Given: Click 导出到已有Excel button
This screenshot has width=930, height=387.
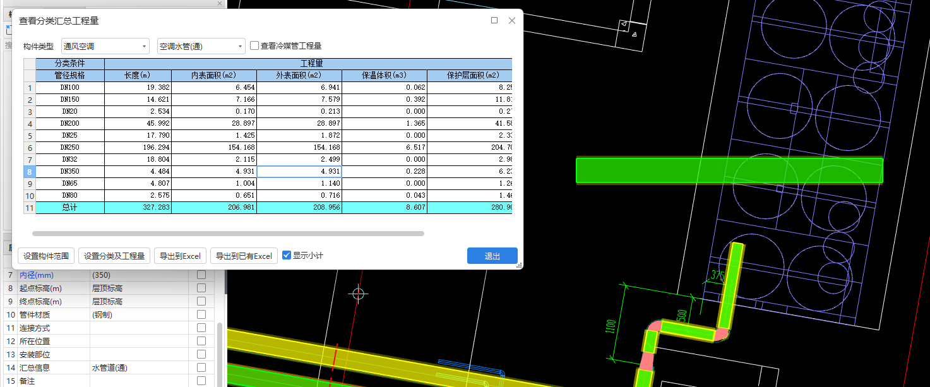Looking at the screenshot, I should click(244, 256).
